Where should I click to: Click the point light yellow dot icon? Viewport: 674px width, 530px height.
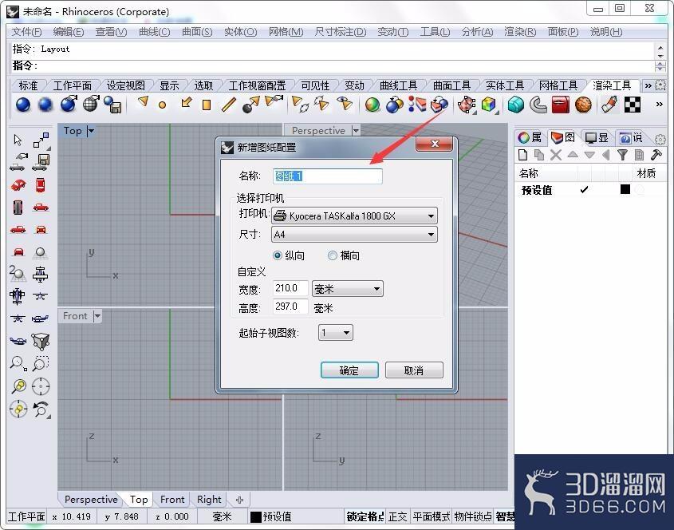click(162, 105)
